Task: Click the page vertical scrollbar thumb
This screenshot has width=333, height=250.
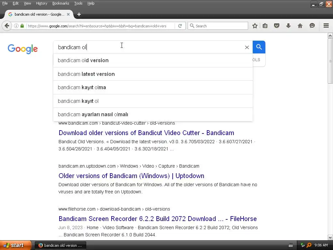Action: [330, 61]
